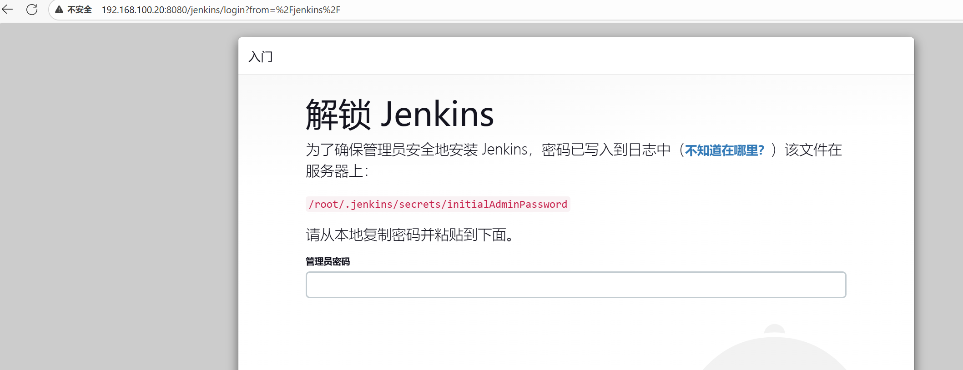Click the '入门' header title
The width and height of the screenshot is (963, 370).
click(261, 57)
